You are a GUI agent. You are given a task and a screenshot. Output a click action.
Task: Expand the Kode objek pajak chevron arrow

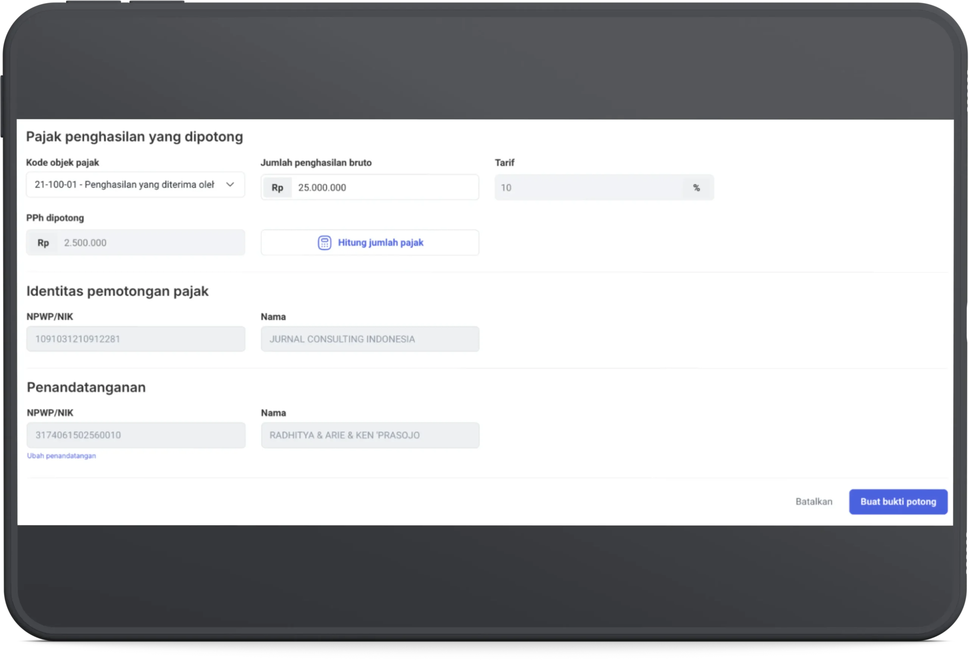point(230,185)
